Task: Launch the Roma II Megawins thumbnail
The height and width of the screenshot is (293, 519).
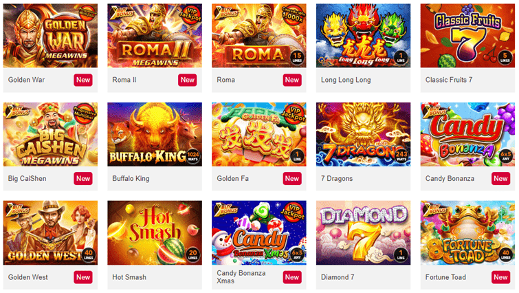Action: pyautogui.click(x=155, y=36)
